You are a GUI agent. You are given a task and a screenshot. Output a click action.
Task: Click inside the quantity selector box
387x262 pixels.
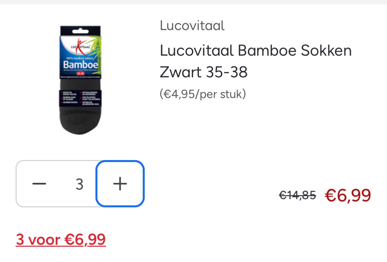point(79,184)
